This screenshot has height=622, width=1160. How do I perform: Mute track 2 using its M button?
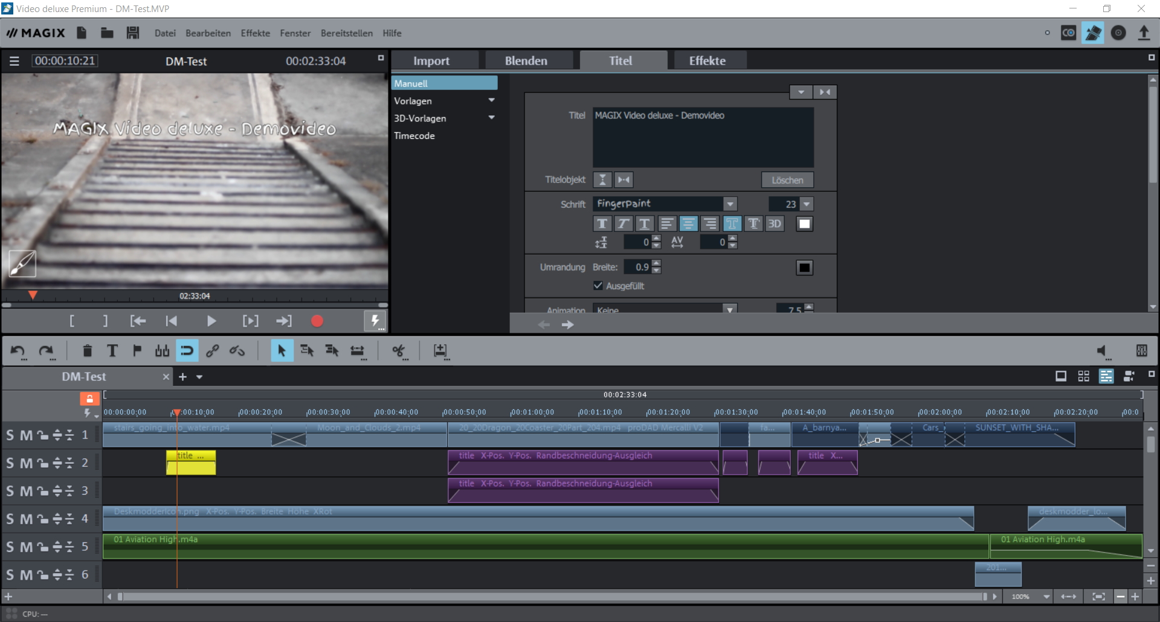tap(26, 463)
